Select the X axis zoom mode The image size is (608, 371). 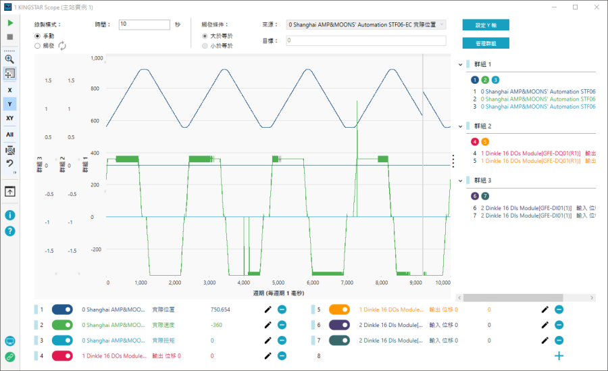pos(9,89)
